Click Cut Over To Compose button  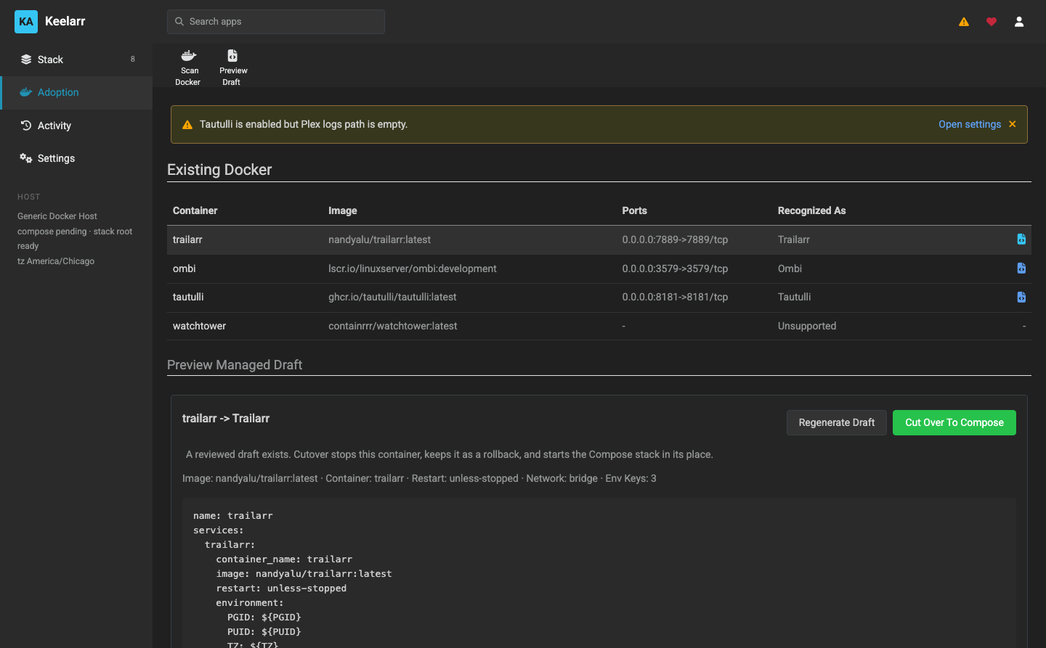[954, 422]
